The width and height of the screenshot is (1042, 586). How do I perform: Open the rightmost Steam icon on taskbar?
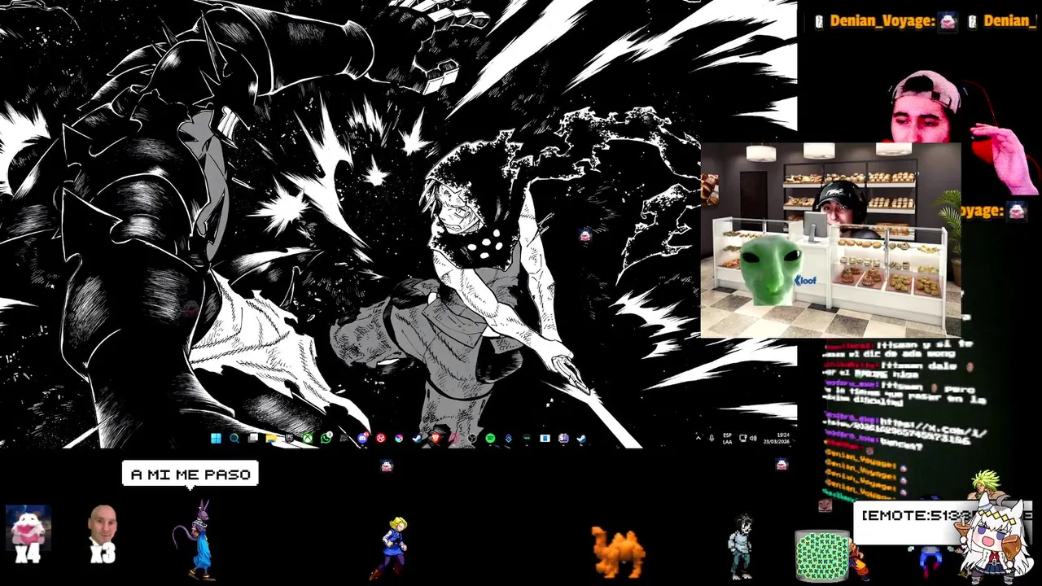pos(581,438)
